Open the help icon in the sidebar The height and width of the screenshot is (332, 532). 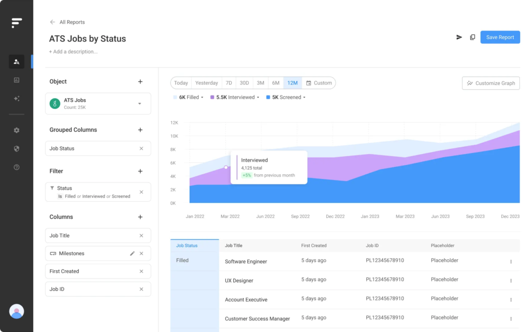tap(16, 167)
